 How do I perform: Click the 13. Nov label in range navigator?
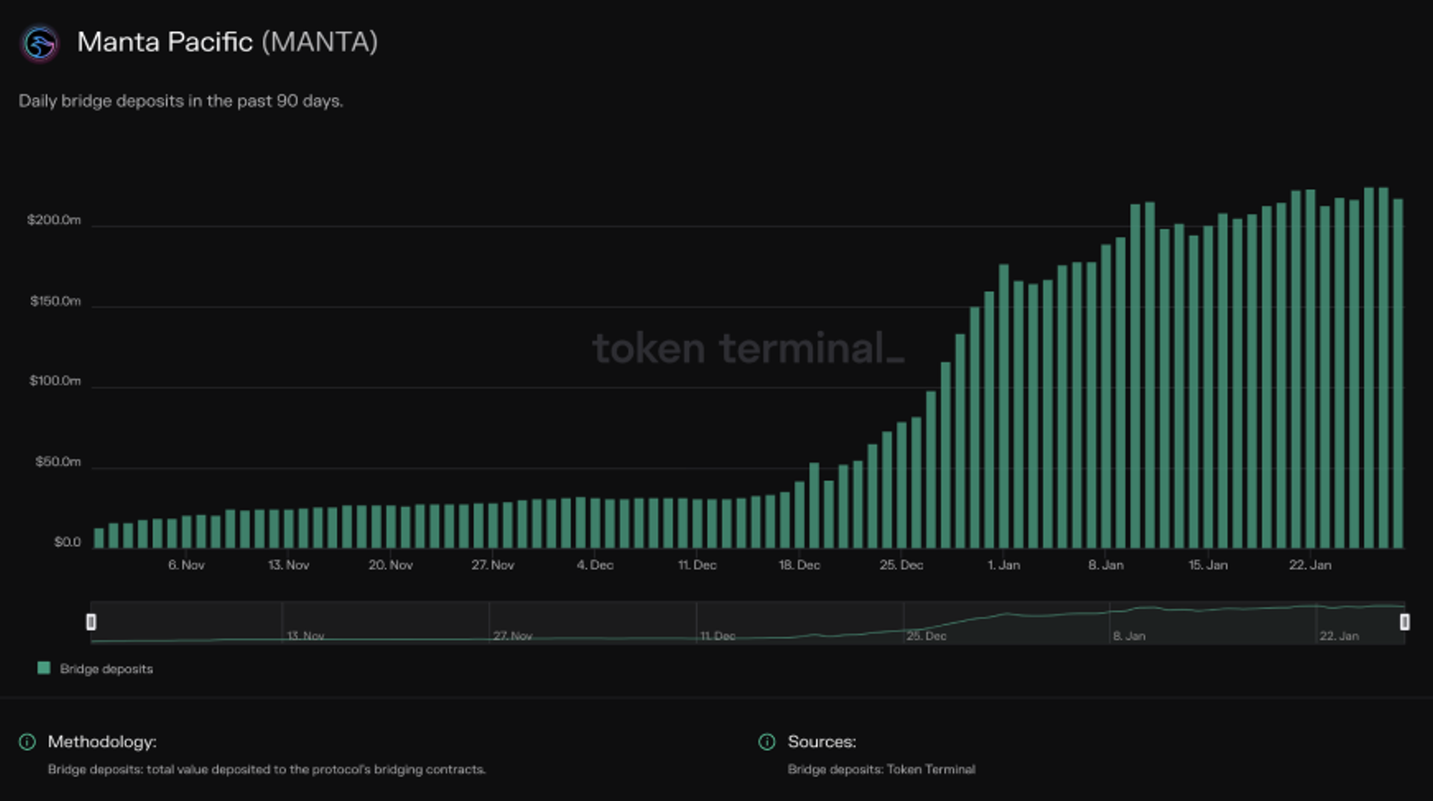[305, 635]
